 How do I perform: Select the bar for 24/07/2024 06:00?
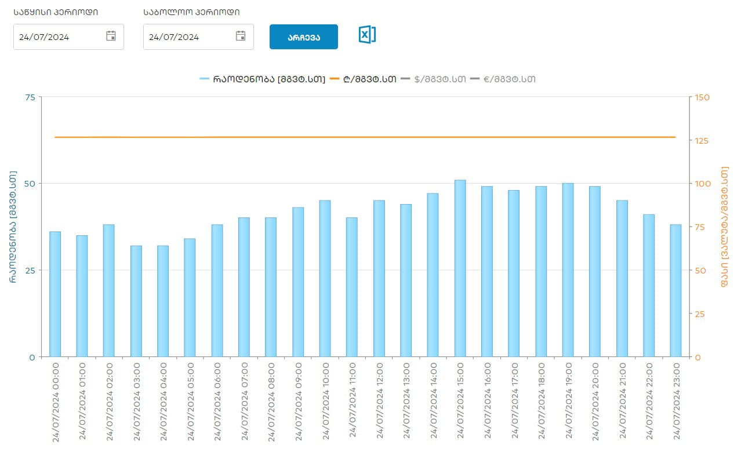[x=217, y=290]
